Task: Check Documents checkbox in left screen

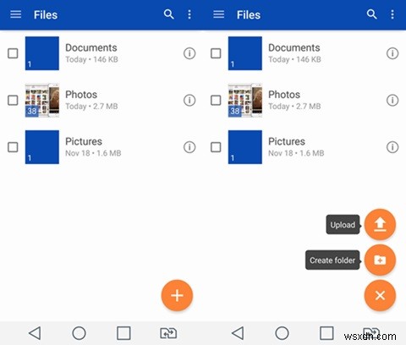Action: tap(13, 53)
